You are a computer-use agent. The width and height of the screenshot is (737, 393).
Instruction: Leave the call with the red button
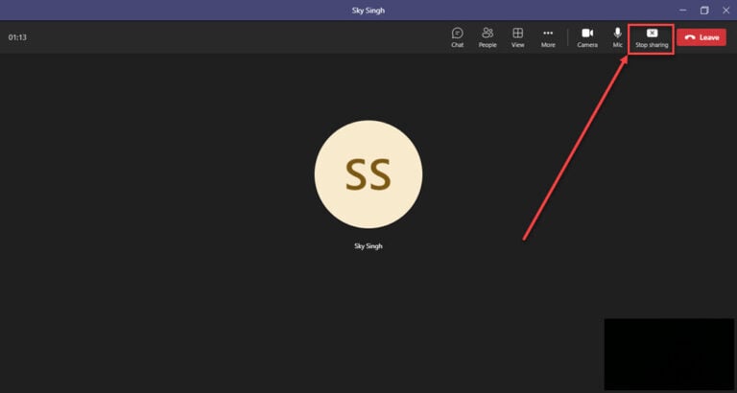point(701,37)
